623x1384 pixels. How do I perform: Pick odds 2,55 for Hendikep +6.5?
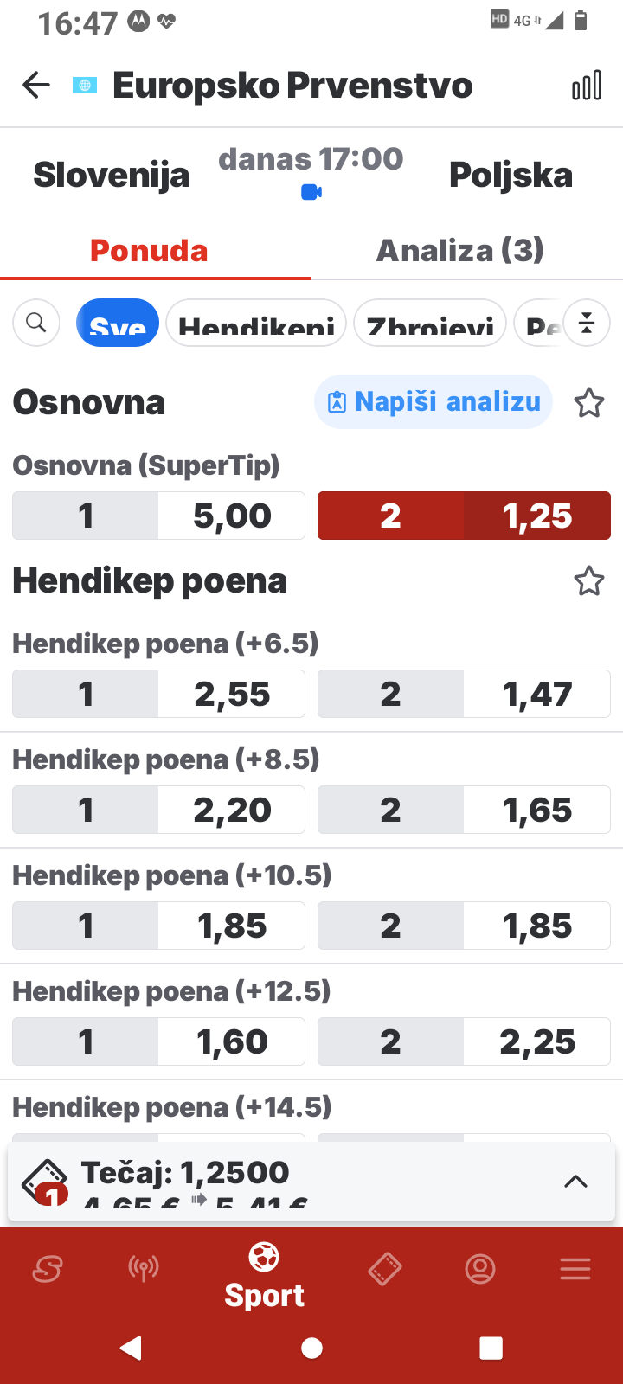tap(158, 694)
